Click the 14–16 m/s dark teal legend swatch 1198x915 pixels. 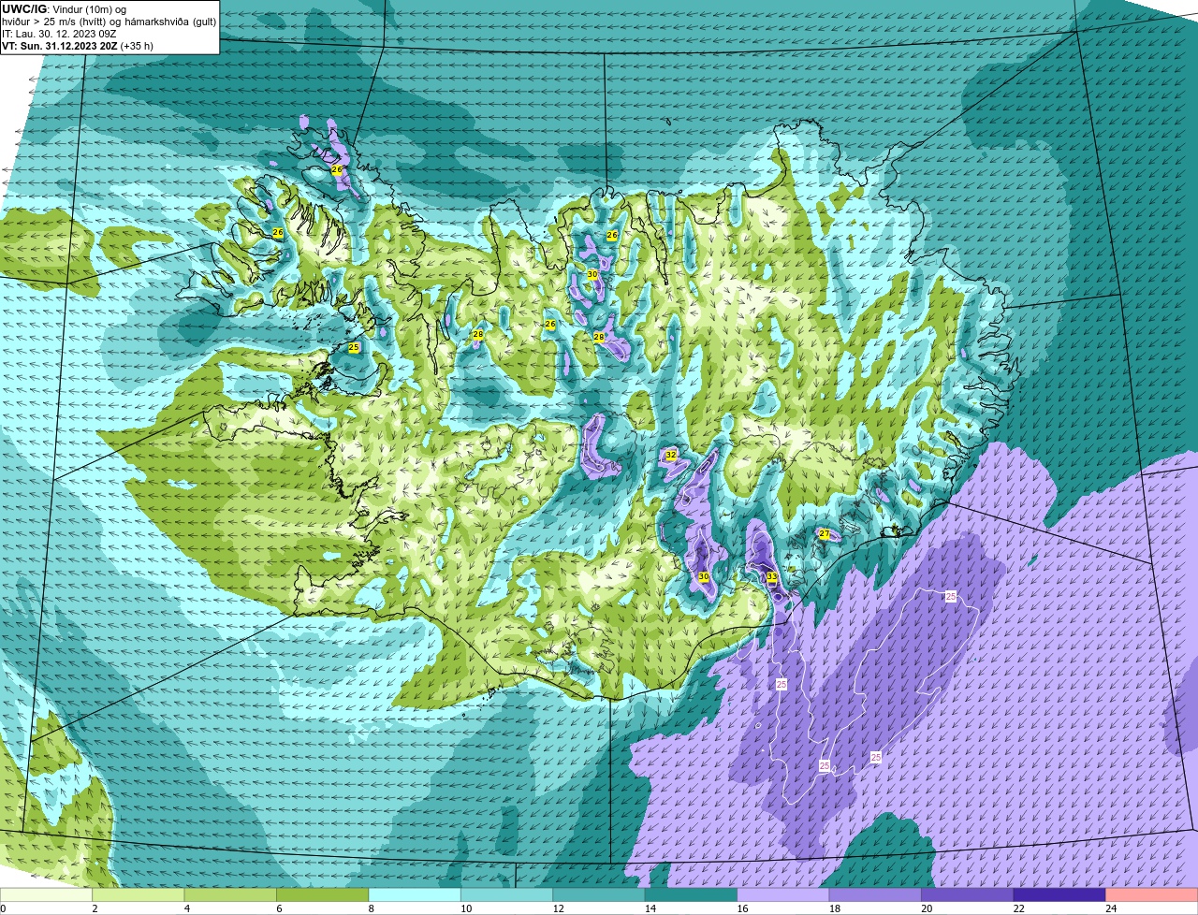click(692, 894)
